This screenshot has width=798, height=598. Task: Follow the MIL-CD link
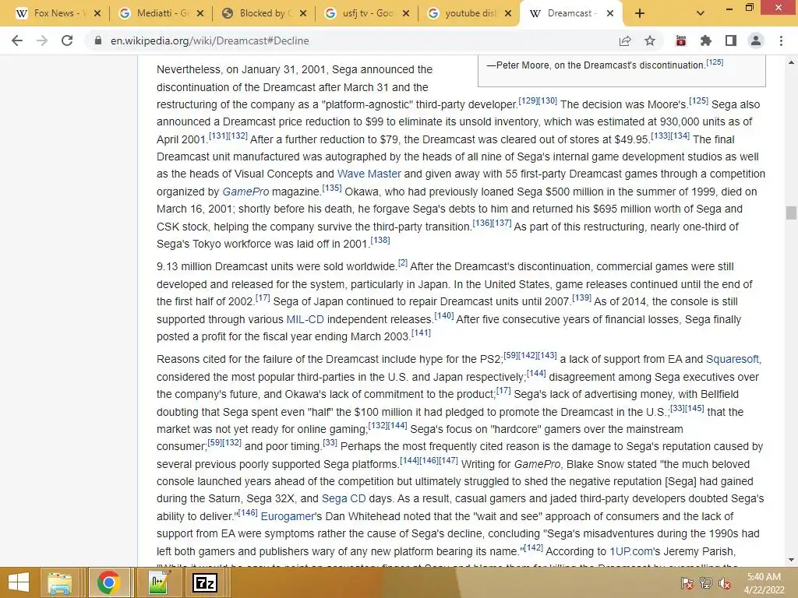click(x=305, y=319)
